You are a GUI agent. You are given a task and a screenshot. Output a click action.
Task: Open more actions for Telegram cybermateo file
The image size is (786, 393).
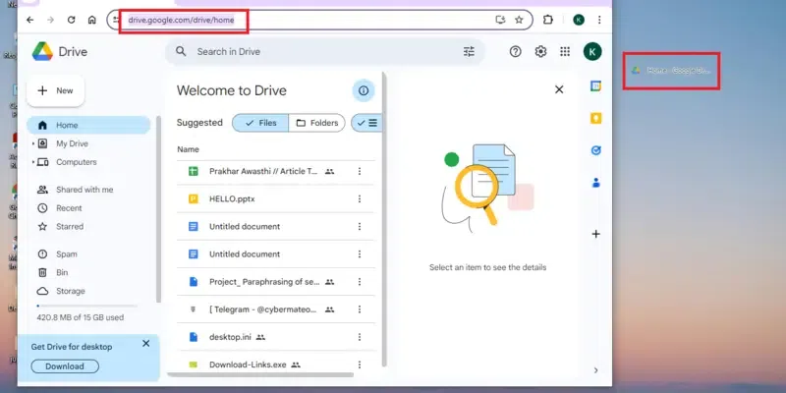click(x=360, y=309)
